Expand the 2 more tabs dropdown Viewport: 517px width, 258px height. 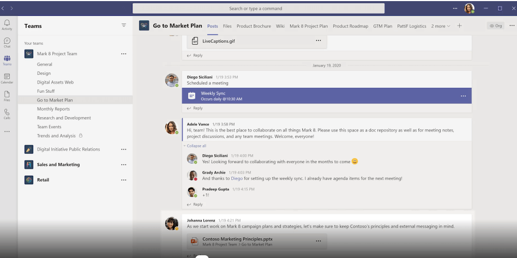point(441,26)
